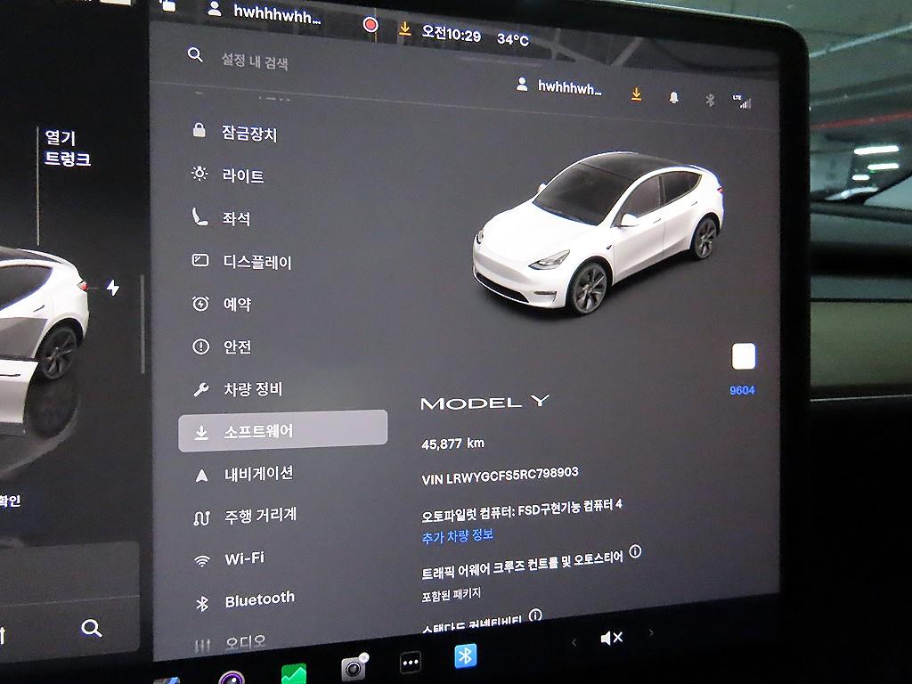The image size is (912, 684).
Task: Click the info icon next to 스탠다드 커넥티비티
Action: point(535,615)
